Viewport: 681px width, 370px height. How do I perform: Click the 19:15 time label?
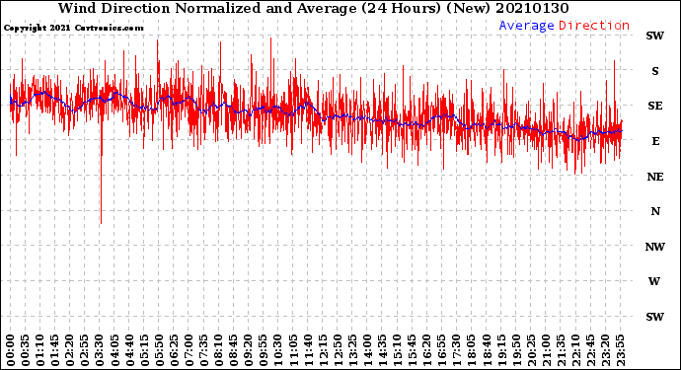coord(500,350)
